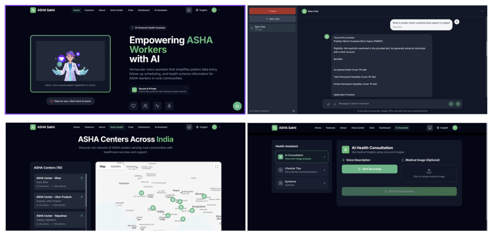Expand the Lifestyle Tips item in Health Assistant
This screenshot has width=492, height=235.
pyautogui.click(x=301, y=170)
